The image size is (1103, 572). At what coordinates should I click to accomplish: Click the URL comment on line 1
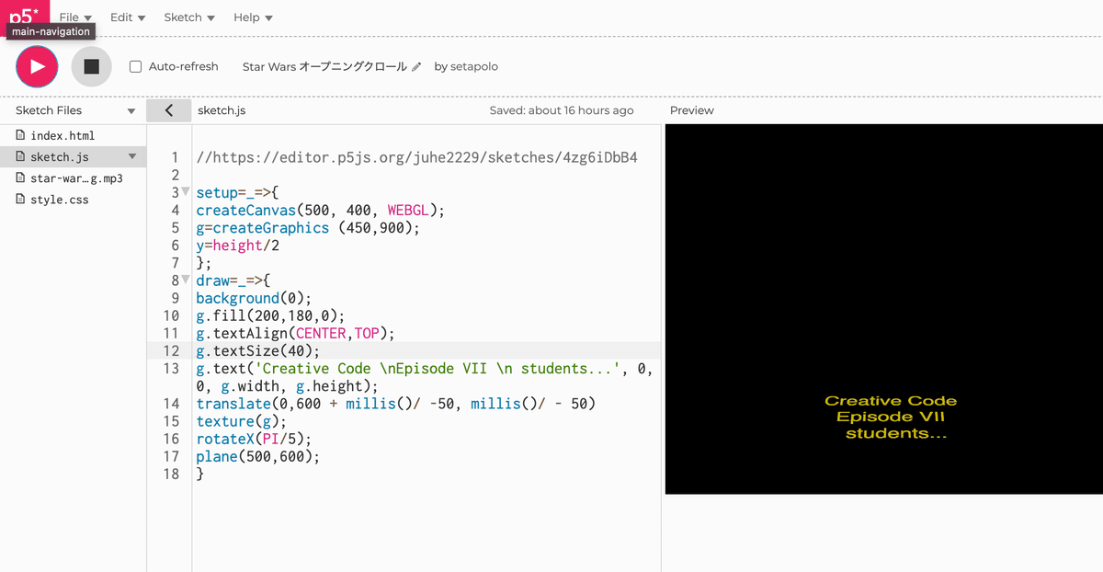tap(416, 157)
